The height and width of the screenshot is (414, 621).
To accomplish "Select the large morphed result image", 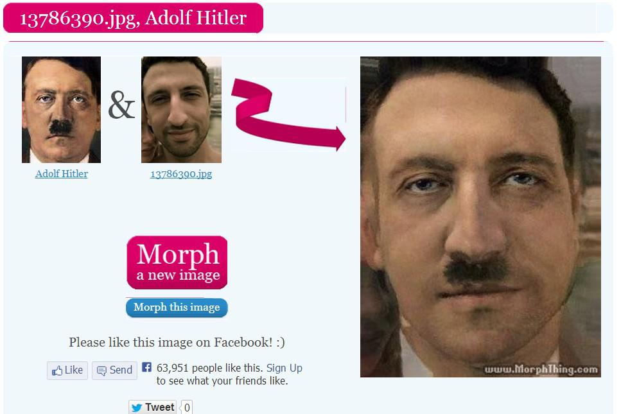I will 480,217.
